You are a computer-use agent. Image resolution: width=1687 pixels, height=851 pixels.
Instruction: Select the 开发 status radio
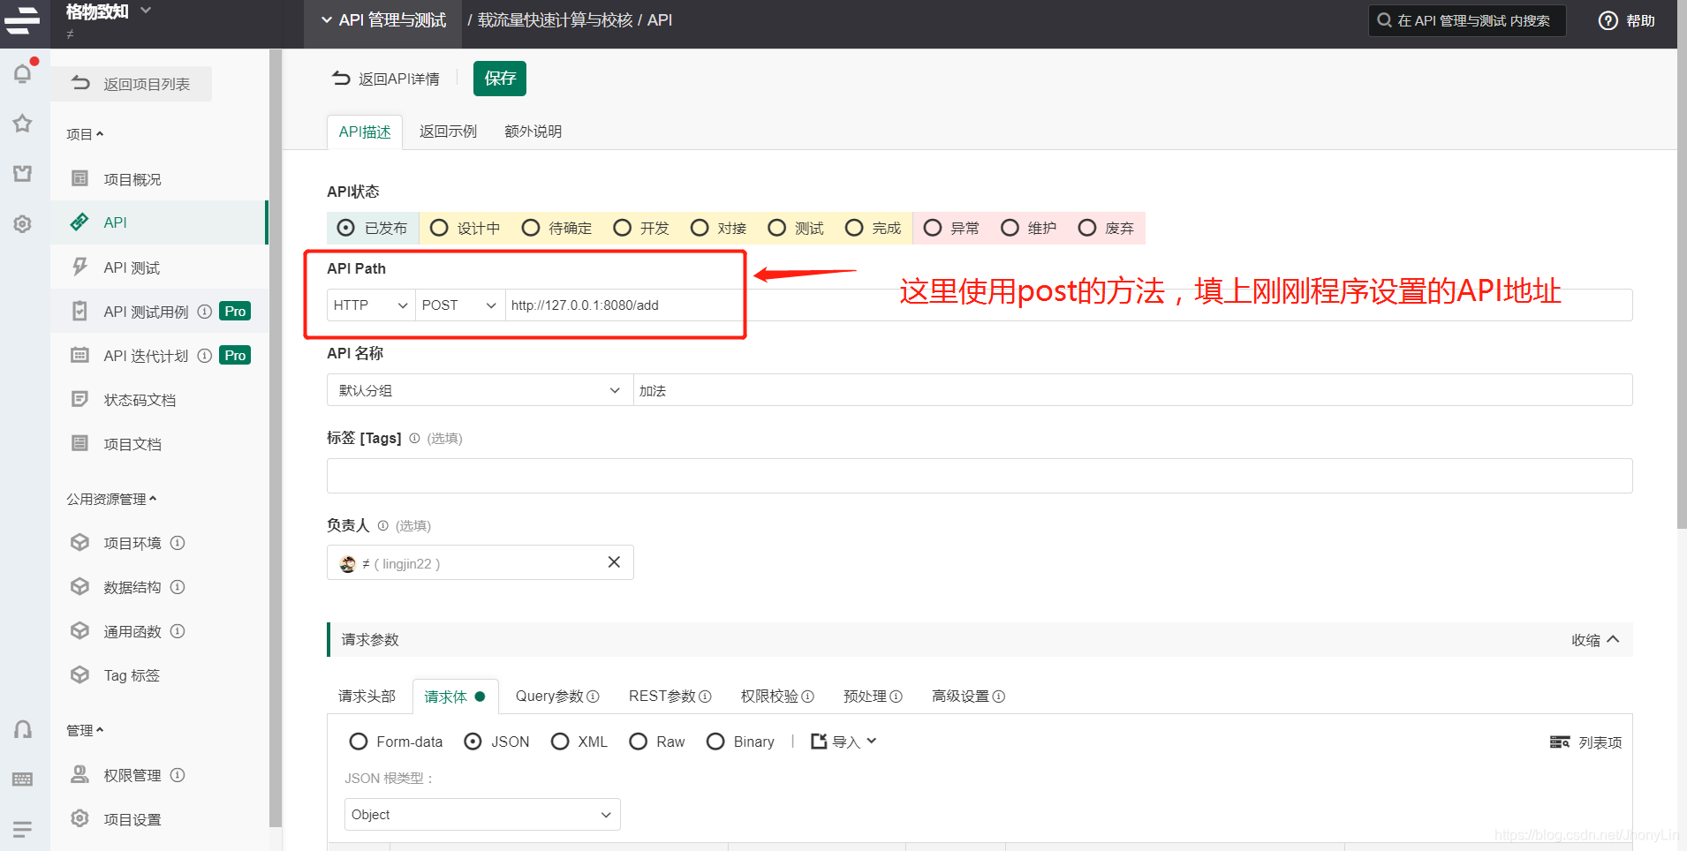(623, 228)
